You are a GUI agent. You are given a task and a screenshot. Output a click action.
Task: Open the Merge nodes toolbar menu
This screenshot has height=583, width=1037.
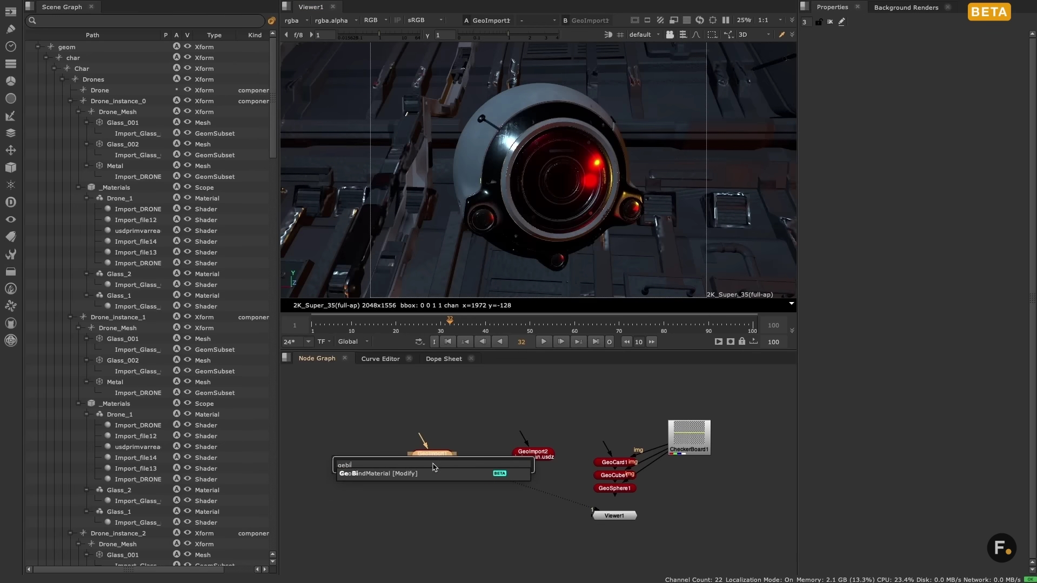click(10, 133)
